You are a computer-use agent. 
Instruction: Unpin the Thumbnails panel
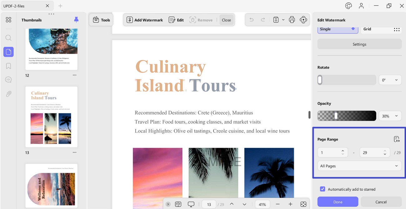click(x=76, y=20)
